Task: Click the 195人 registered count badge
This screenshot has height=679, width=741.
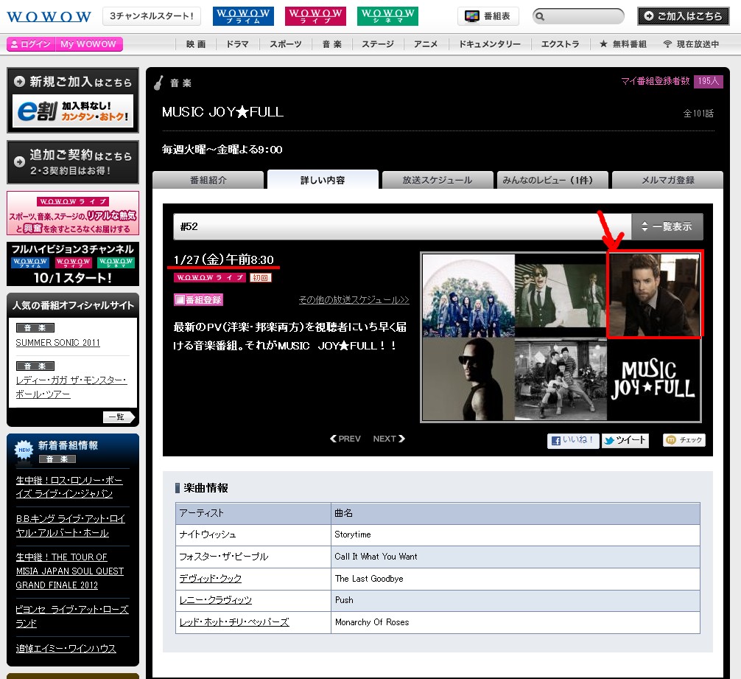Action: click(x=709, y=81)
